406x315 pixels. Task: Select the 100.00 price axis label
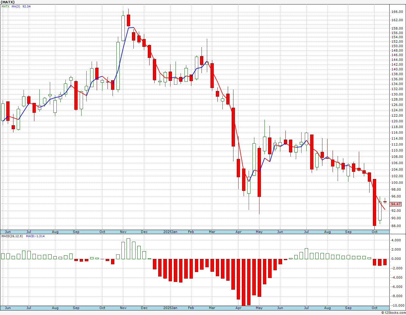click(397, 183)
